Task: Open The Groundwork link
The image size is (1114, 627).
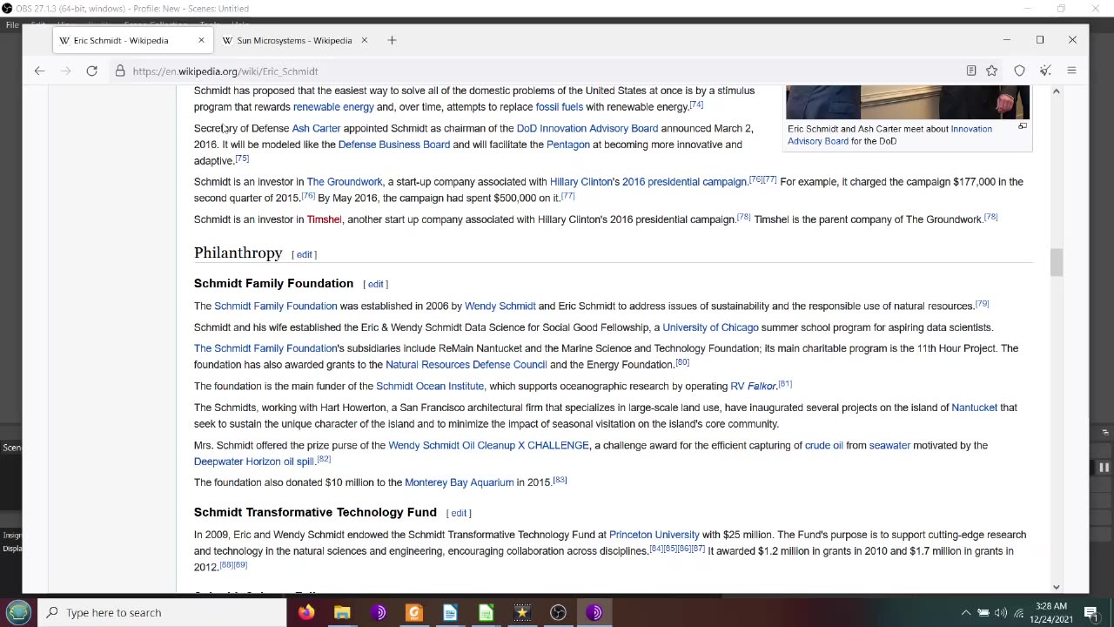Action: click(x=345, y=182)
